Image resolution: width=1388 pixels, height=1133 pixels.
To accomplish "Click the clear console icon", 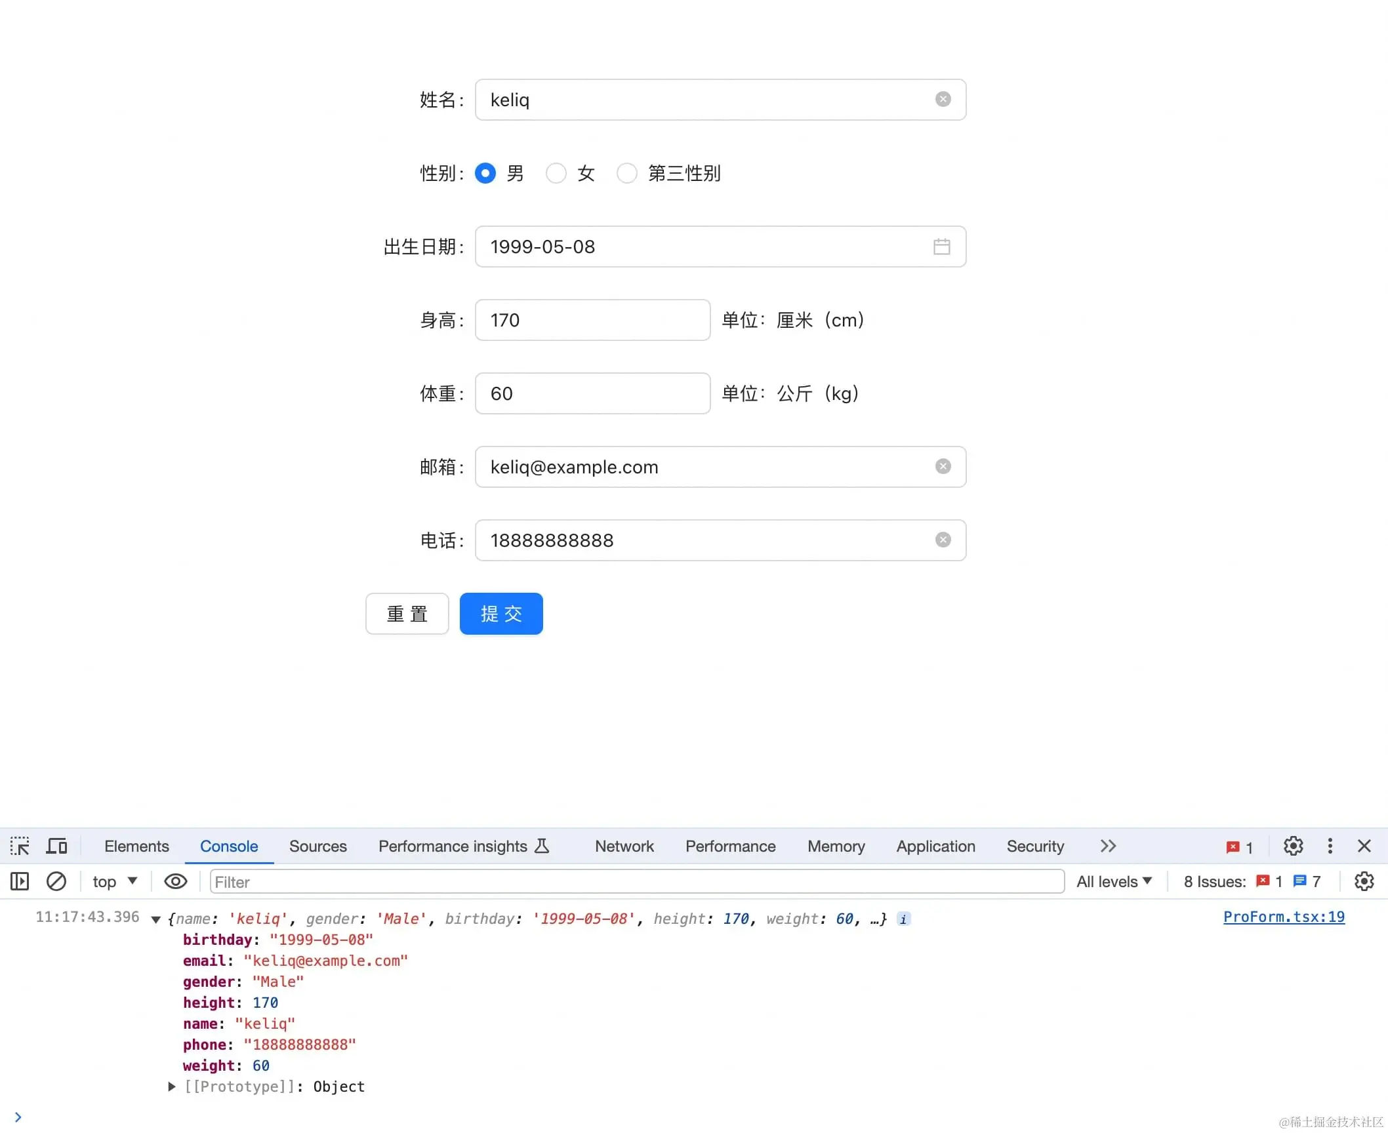I will click(56, 881).
